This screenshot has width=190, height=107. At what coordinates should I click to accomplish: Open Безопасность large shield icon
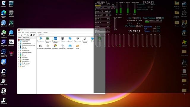(55, 47)
